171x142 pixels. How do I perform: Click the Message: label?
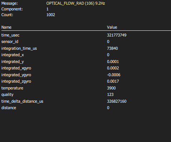pyautogui.click(x=10, y=3)
